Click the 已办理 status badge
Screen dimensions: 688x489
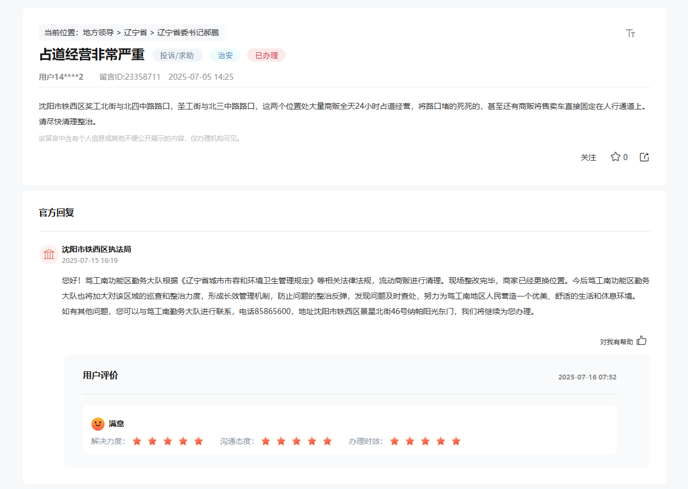pyautogui.click(x=266, y=55)
